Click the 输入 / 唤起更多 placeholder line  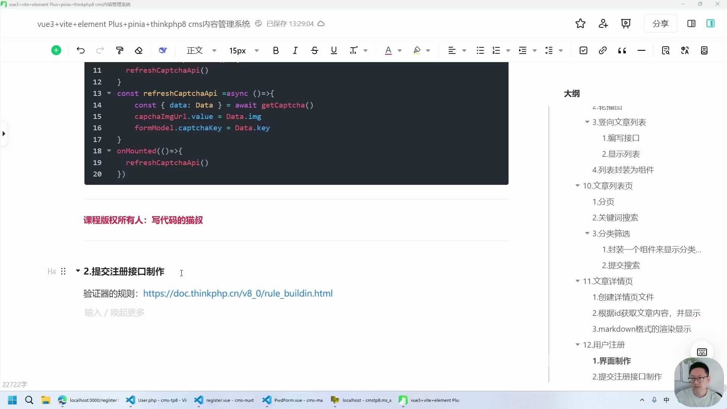(x=114, y=312)
